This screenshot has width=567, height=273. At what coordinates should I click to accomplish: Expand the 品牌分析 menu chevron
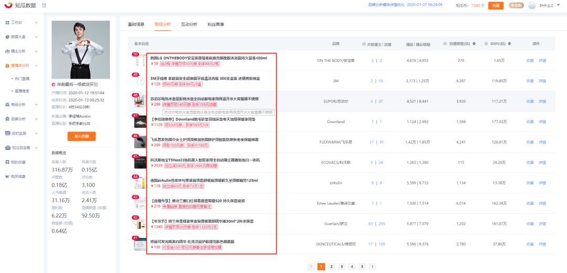click(36, 119)
